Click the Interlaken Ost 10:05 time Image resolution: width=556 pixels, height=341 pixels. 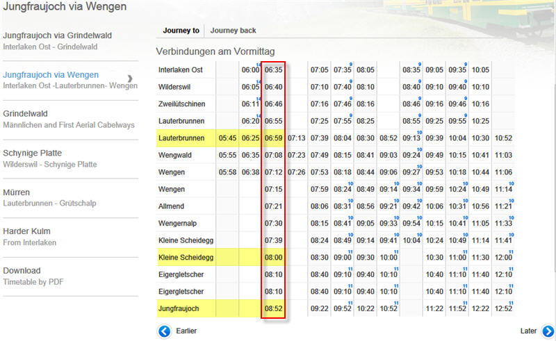pos(480,70)
